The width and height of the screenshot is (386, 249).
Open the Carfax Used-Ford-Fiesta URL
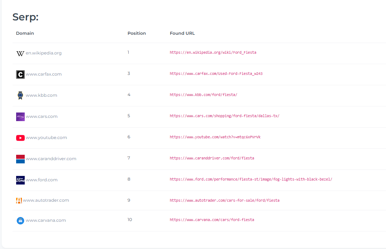coord(216,73)
